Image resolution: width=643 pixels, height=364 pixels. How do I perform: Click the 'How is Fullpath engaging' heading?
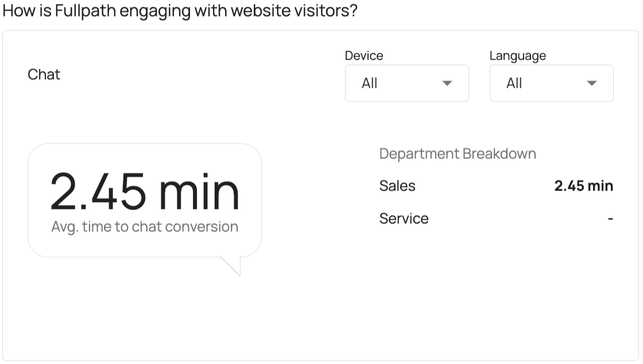click(180, 11)
